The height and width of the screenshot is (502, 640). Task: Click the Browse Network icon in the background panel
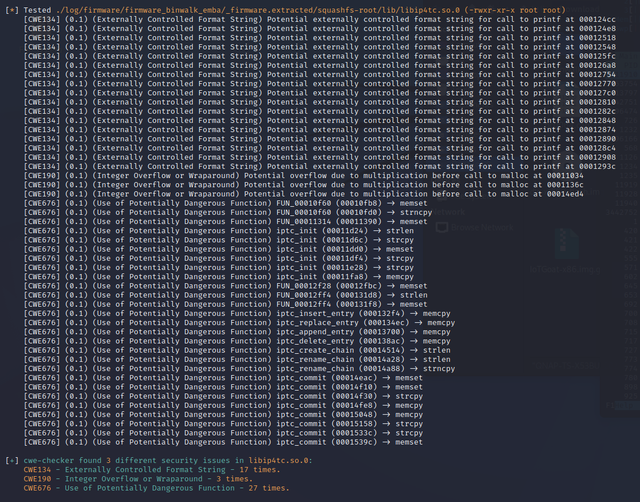click(443, 227)
